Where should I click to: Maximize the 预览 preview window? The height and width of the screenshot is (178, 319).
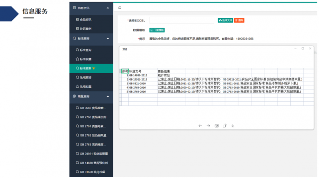303,48
